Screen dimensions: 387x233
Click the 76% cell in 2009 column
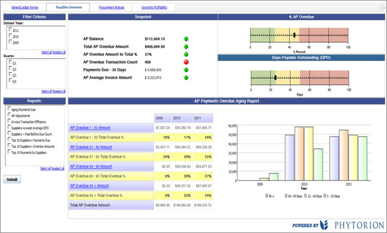(163, 137)
